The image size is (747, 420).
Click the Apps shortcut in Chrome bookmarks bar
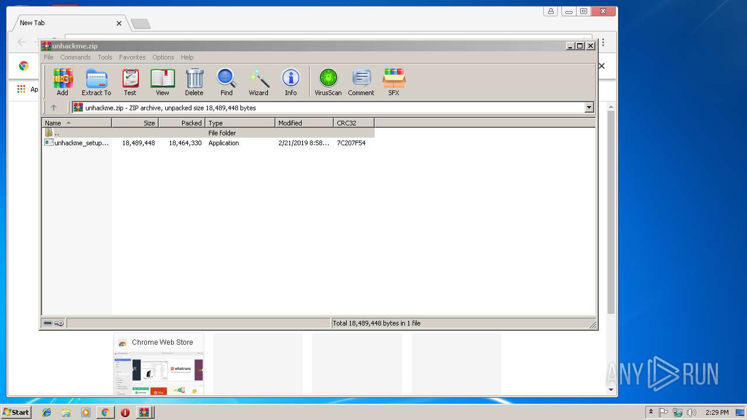[27, 89]
